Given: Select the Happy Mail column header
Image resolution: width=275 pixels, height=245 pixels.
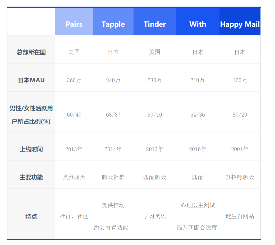Looking at the screenshot, I should 240,24.
